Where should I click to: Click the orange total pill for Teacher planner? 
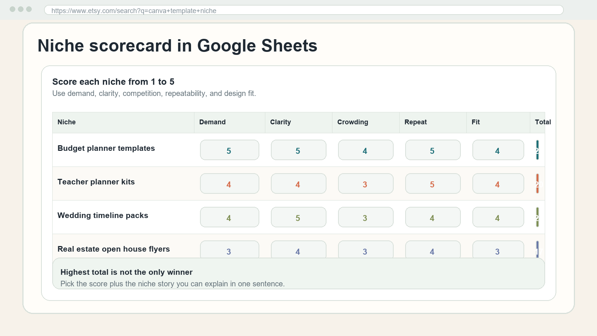tap(537, 184)
